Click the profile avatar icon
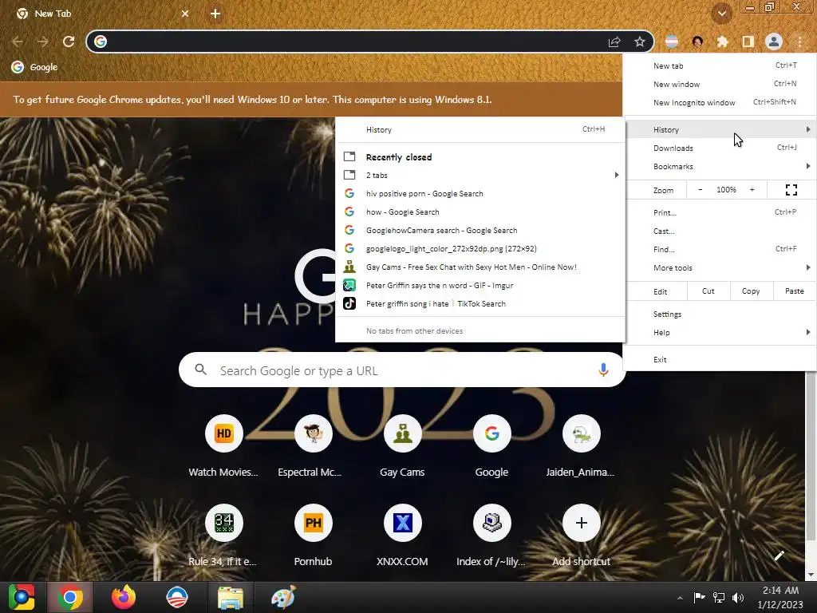Image resolution: width=817 pixels, height=613 pixels. (773, 42)
